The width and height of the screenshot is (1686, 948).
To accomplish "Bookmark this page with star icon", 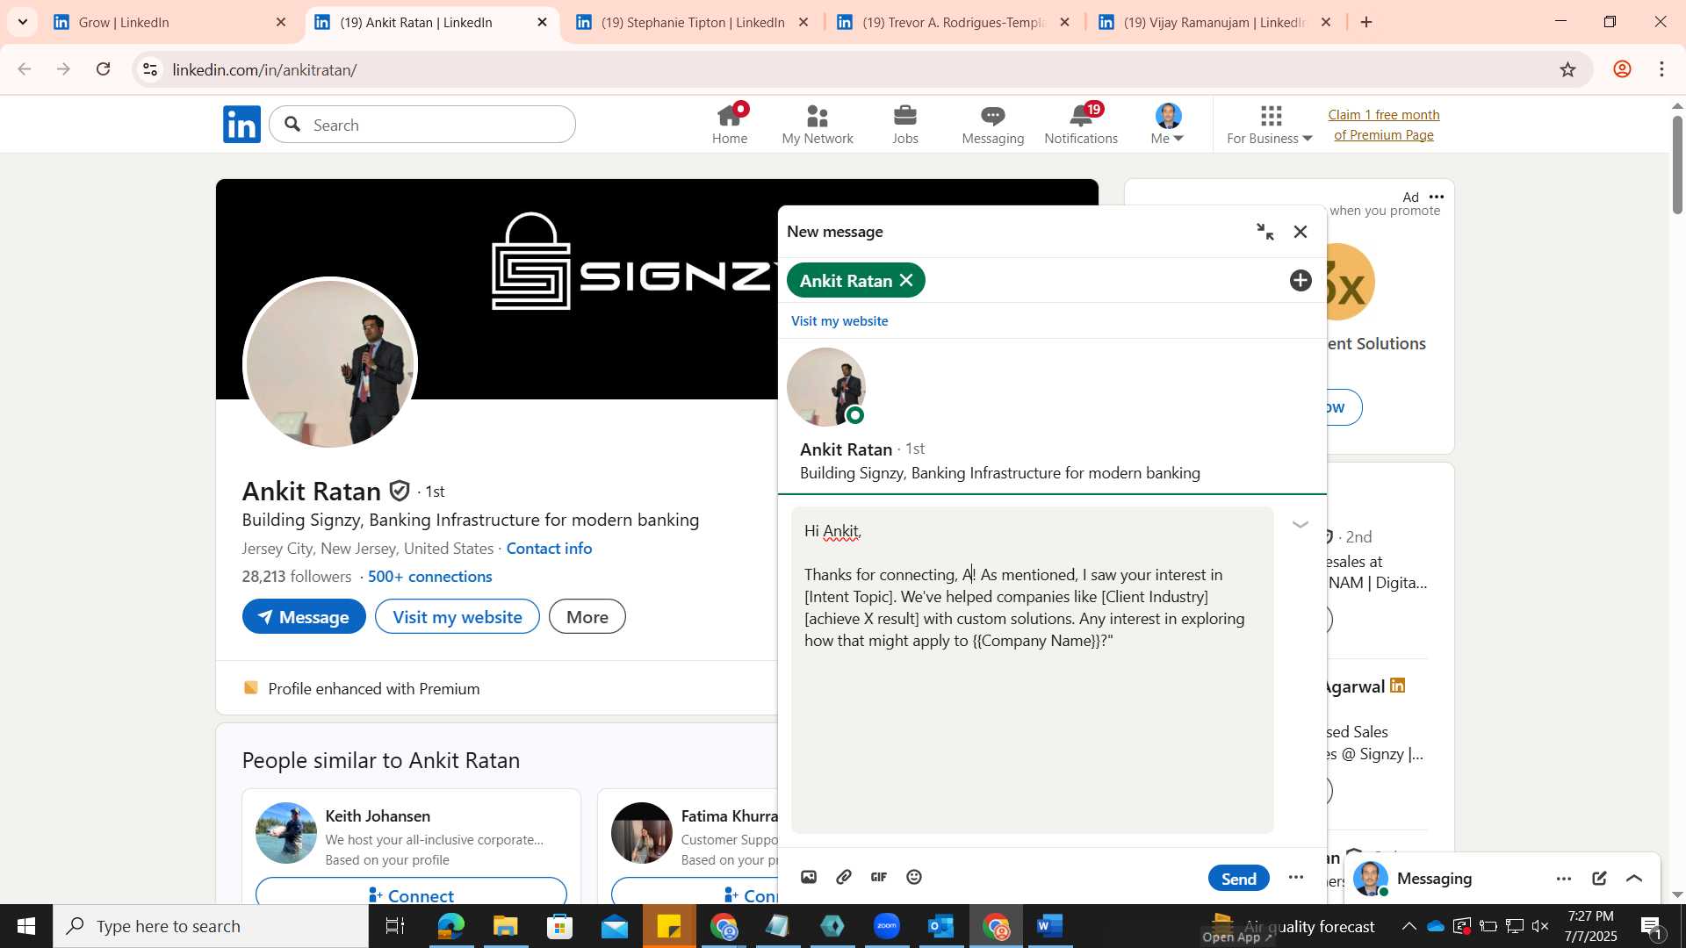I will click(x=1568, y=69).
